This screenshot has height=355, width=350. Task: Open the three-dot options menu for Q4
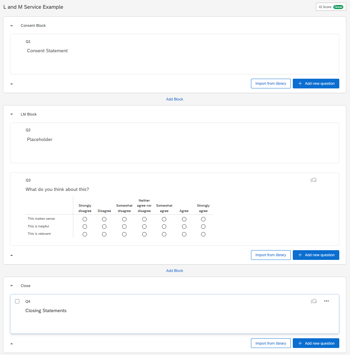click(x=327, y=301)
